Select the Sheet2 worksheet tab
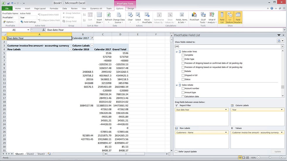Screen dimensions: 287x161 (x=30, y=154)
